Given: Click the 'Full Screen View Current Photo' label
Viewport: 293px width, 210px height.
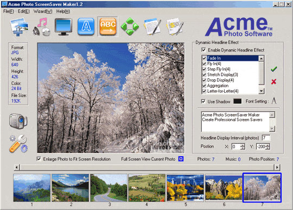Looking at the screenshot, I should 148,159.
